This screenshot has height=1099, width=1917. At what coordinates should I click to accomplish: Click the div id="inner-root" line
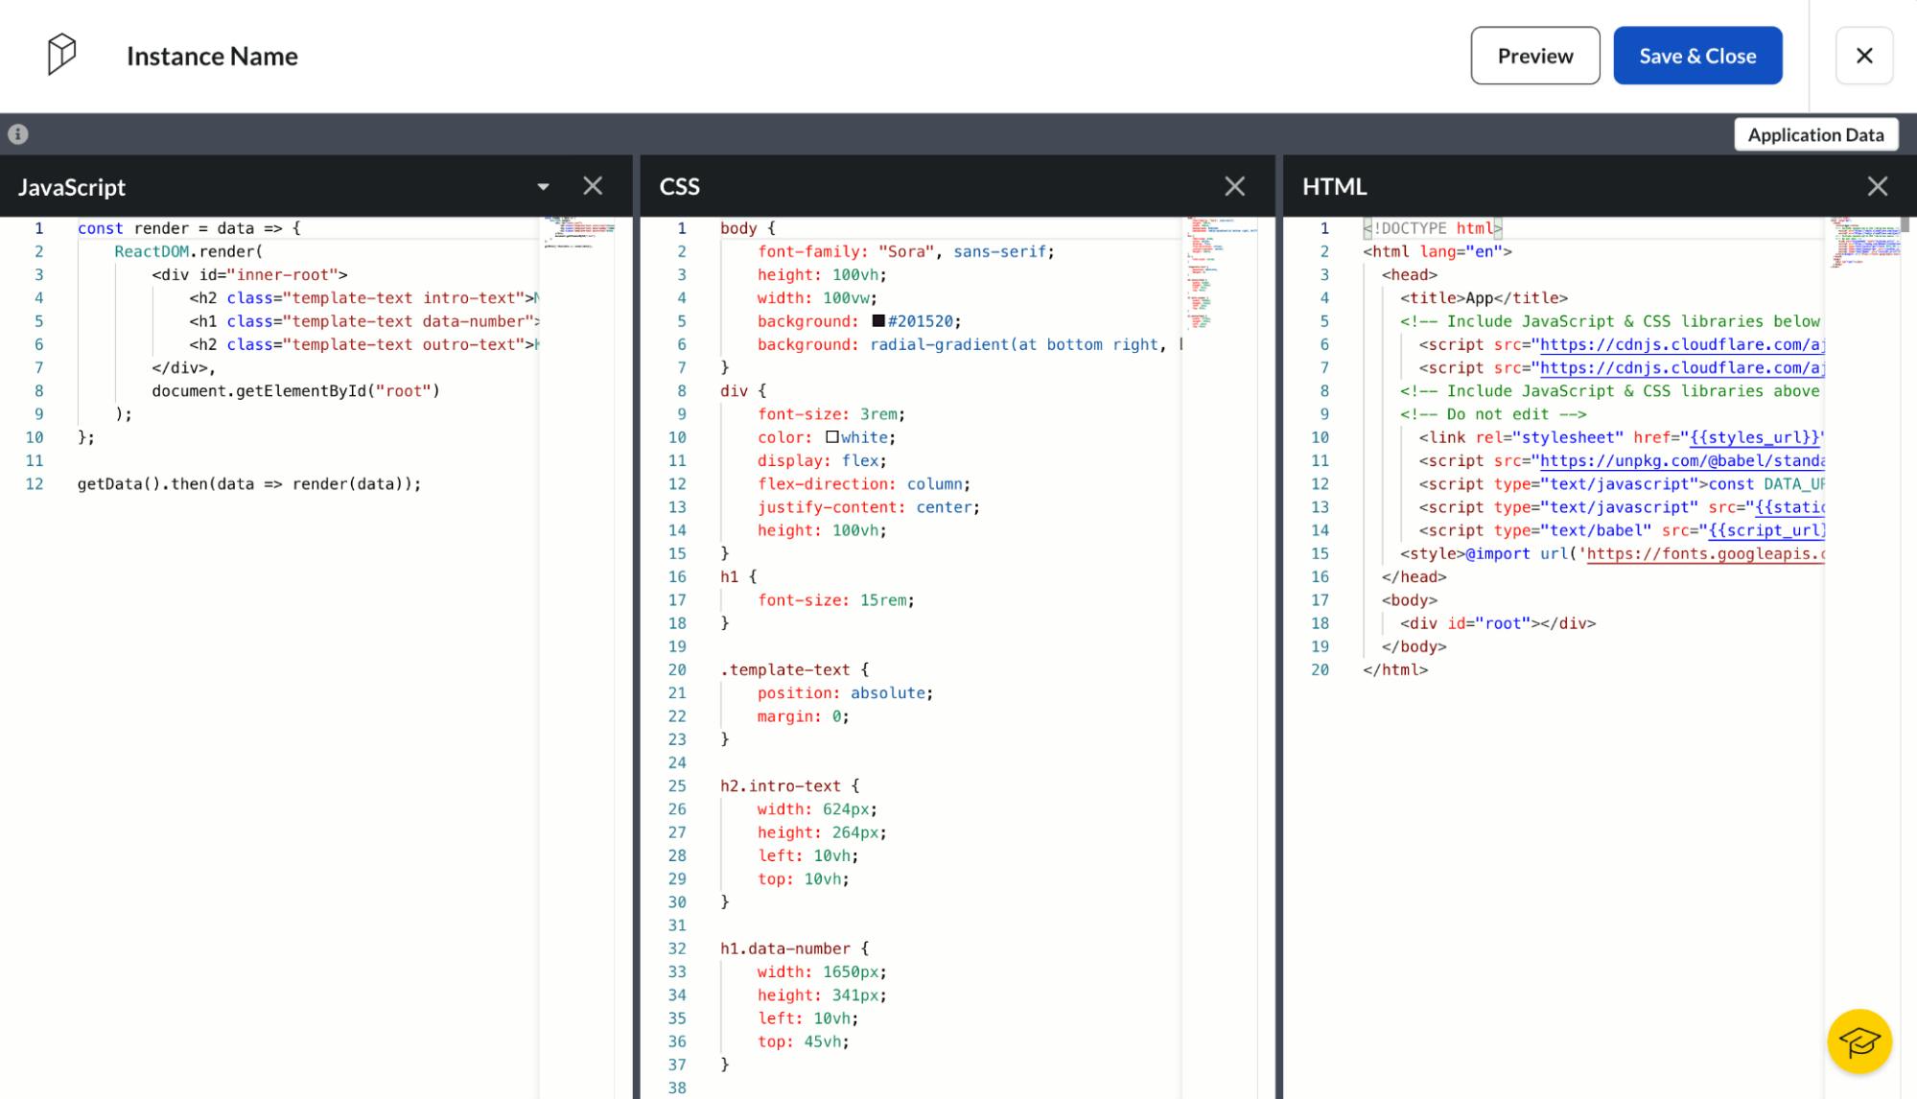click(249, 275)
